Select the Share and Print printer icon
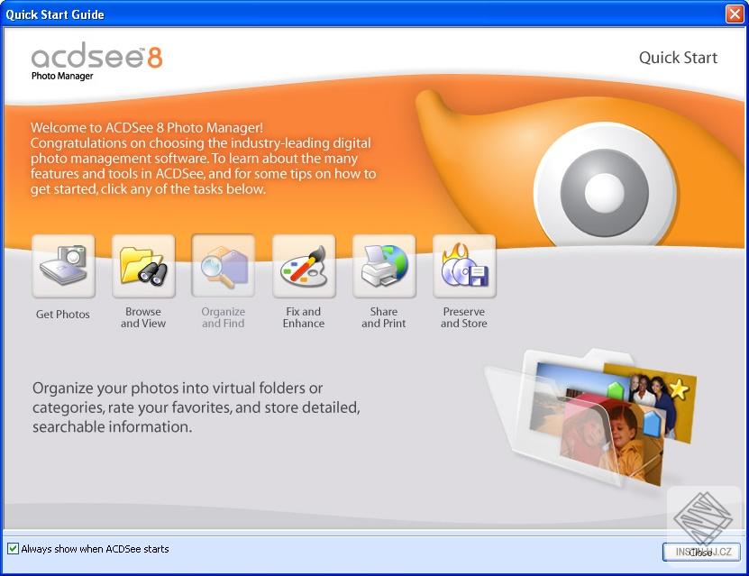The width and height of the screenshot is (749, 576). [x=384, y=266]
